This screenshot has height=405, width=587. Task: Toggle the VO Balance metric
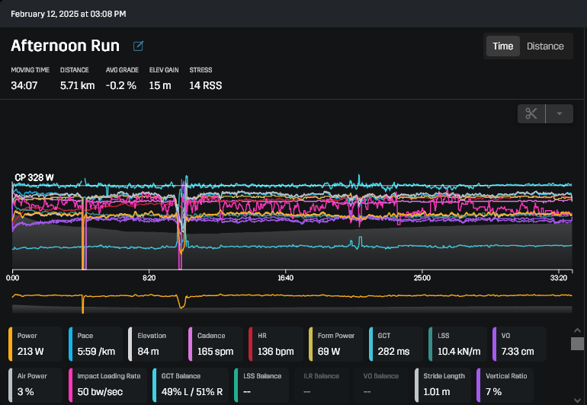click(x=381, y=384)
